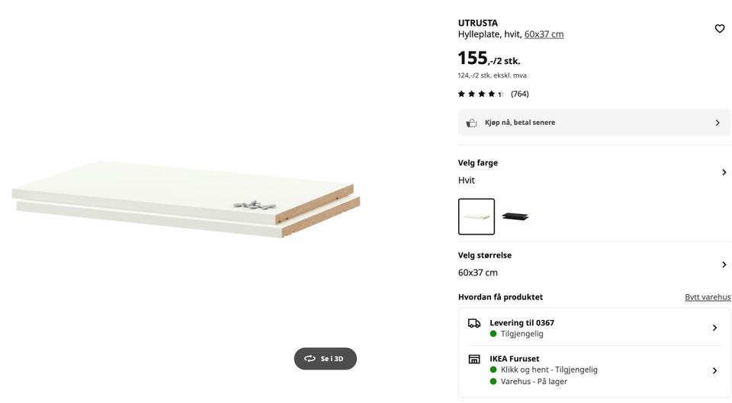Image resolution: width=732 pixels, height=403 pixels.
Task: Open the 60x37 cm size link
Action: point(544,34)
